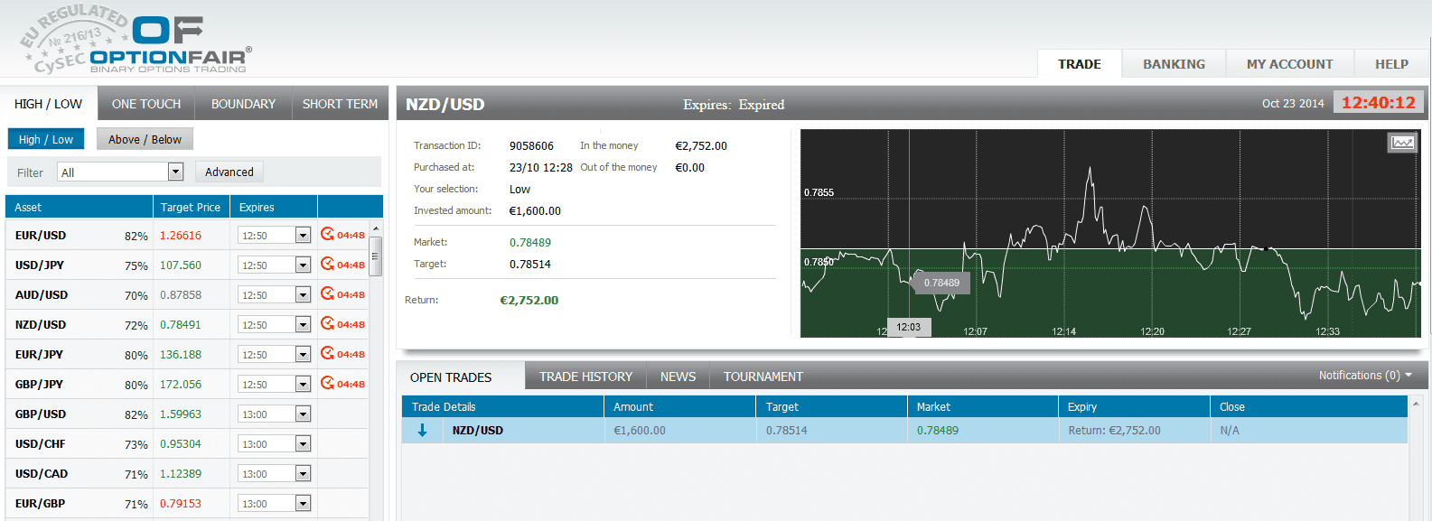Click the chart type icon on graph

pyautogui.click(x=1401, y=143)
